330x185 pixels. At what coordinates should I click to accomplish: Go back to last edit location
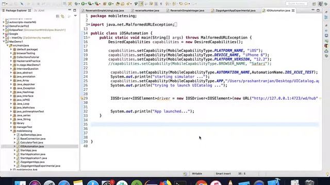(181, 4)
